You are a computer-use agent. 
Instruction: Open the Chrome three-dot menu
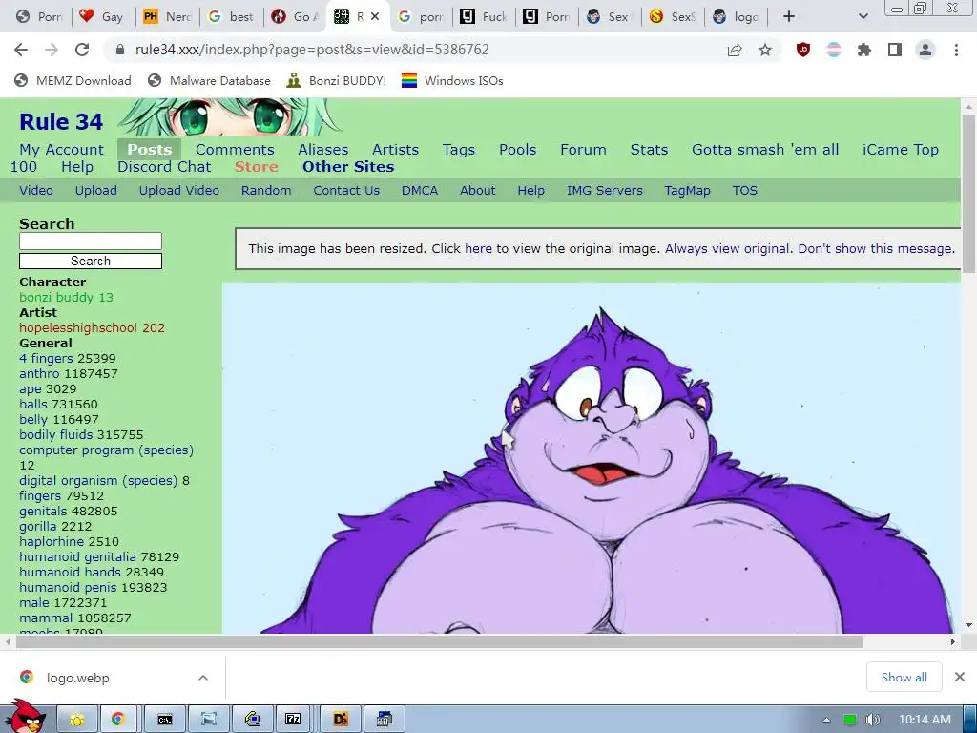(956, 50)
